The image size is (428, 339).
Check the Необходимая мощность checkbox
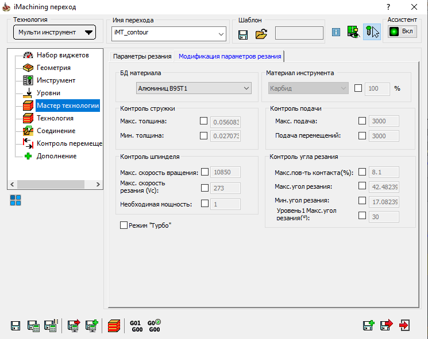[x=205, y=204]
